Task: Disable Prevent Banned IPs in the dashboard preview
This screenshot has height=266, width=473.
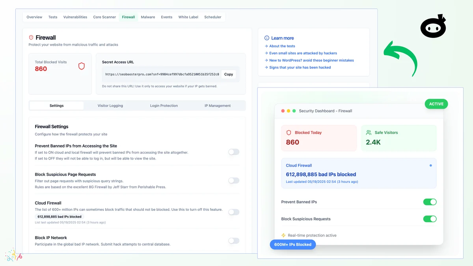Action: (x=430, y=202)
